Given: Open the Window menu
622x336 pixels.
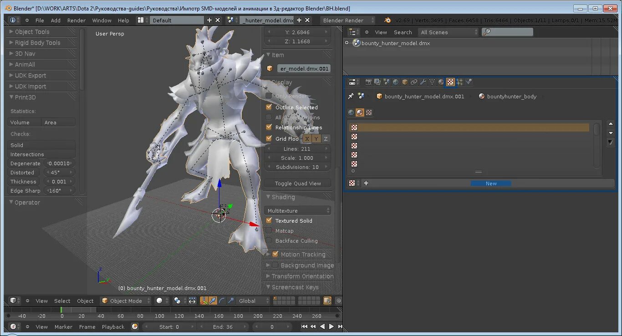Looking at the screenshot, I should [102, 20].
